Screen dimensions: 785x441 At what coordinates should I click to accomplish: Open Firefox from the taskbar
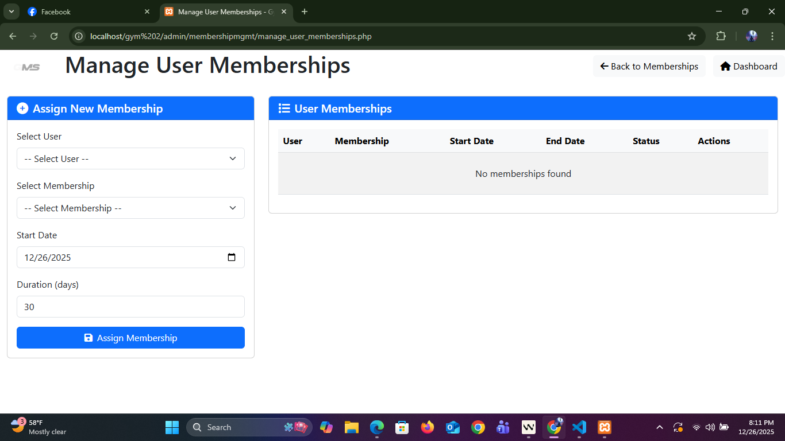coord(427,427)
